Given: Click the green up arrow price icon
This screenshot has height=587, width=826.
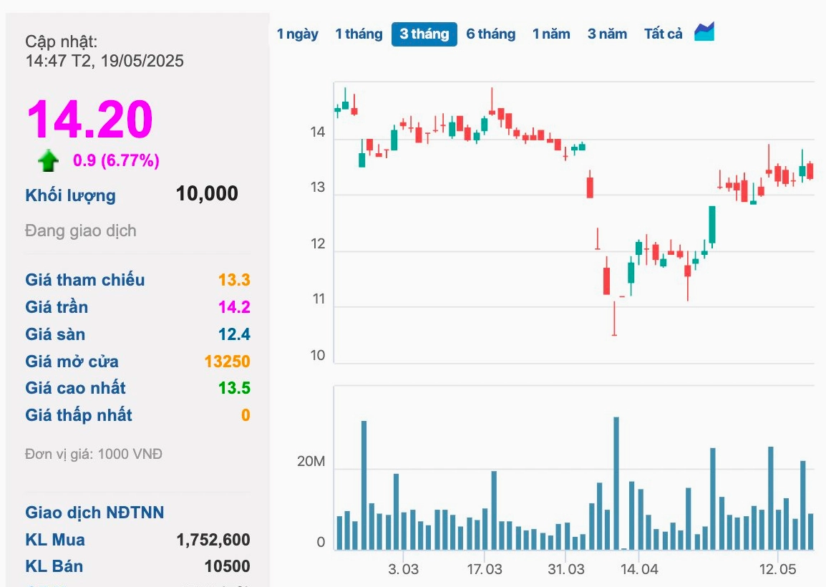Looking at the screenshot, I should coord(49,161).
